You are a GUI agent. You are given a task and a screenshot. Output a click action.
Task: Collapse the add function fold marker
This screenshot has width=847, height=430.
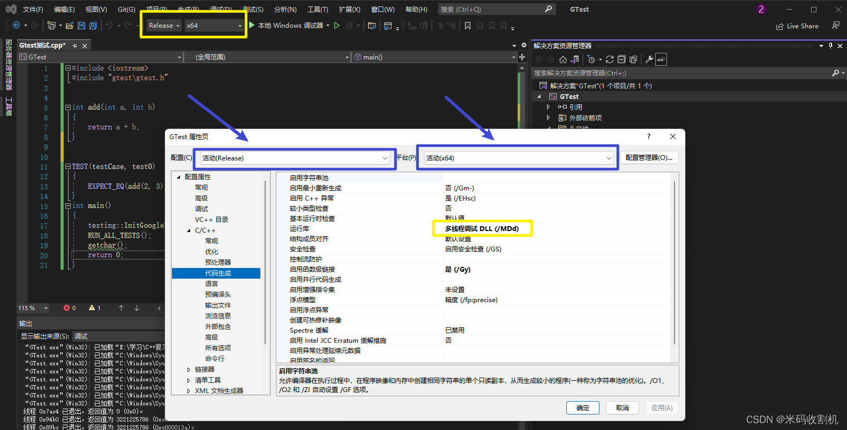pyautogui.click(x=68, y=107)
